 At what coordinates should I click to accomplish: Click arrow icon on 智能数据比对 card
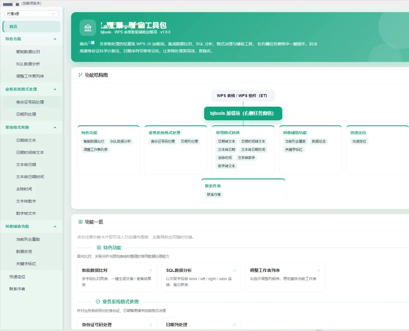(150, 271)
